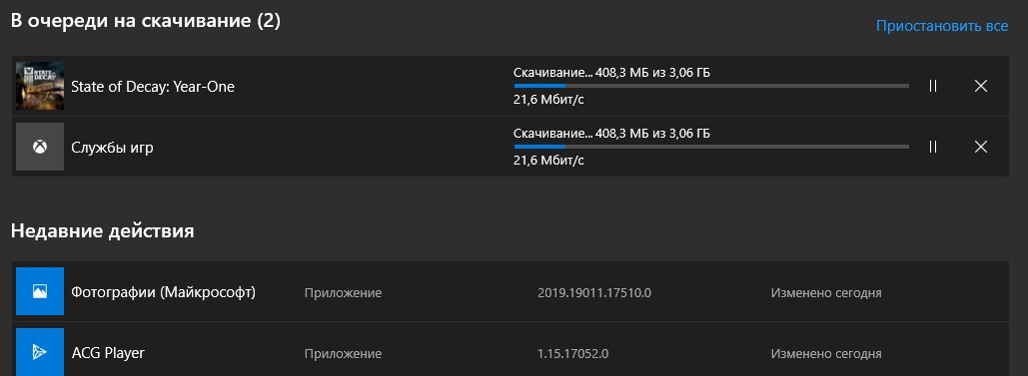
Task: Click the version number 2019.19011.17510.0
Action: click(594, 293)
